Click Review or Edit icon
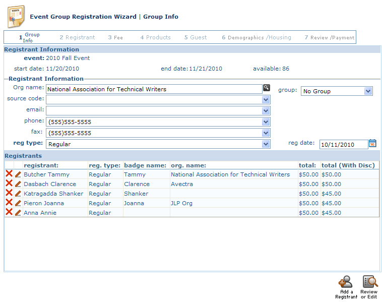The height and width of the screenshot is (302, 382). click(369, 287)
